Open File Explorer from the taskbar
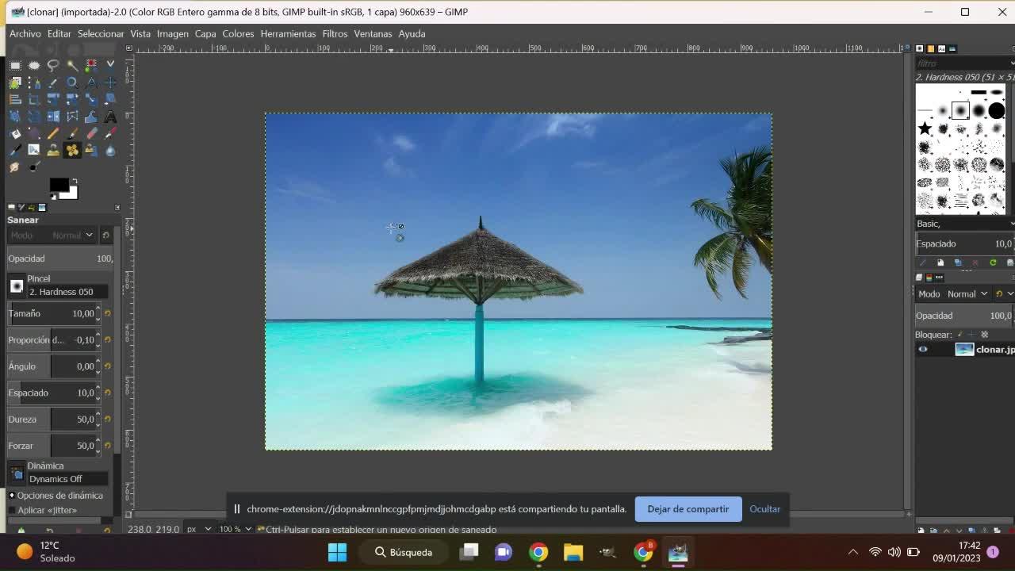Screen dimensions: 1015x571 pyautogui.click(x=573, y=552)
